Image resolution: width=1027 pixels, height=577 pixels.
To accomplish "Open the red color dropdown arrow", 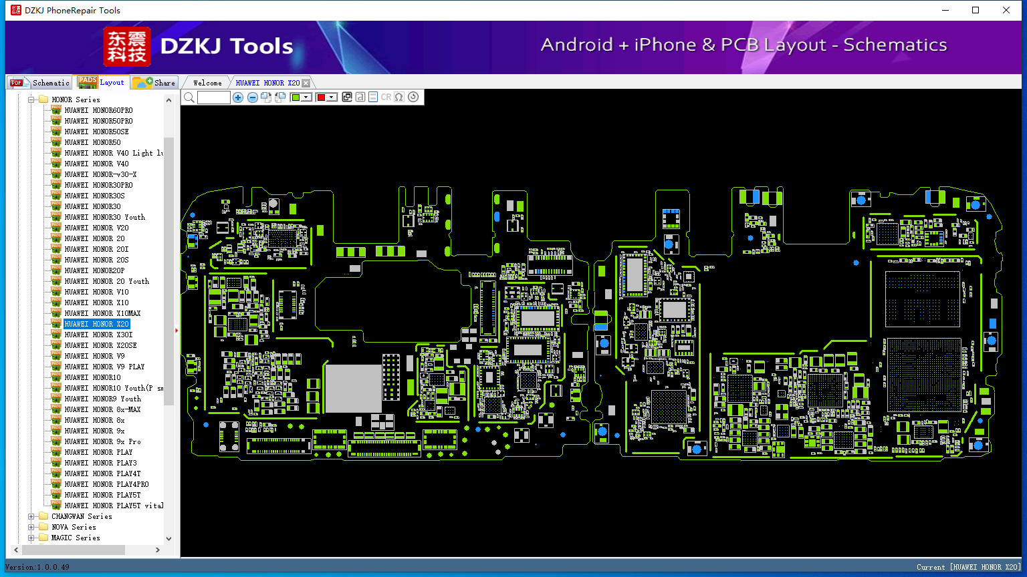I will [332, 98].
